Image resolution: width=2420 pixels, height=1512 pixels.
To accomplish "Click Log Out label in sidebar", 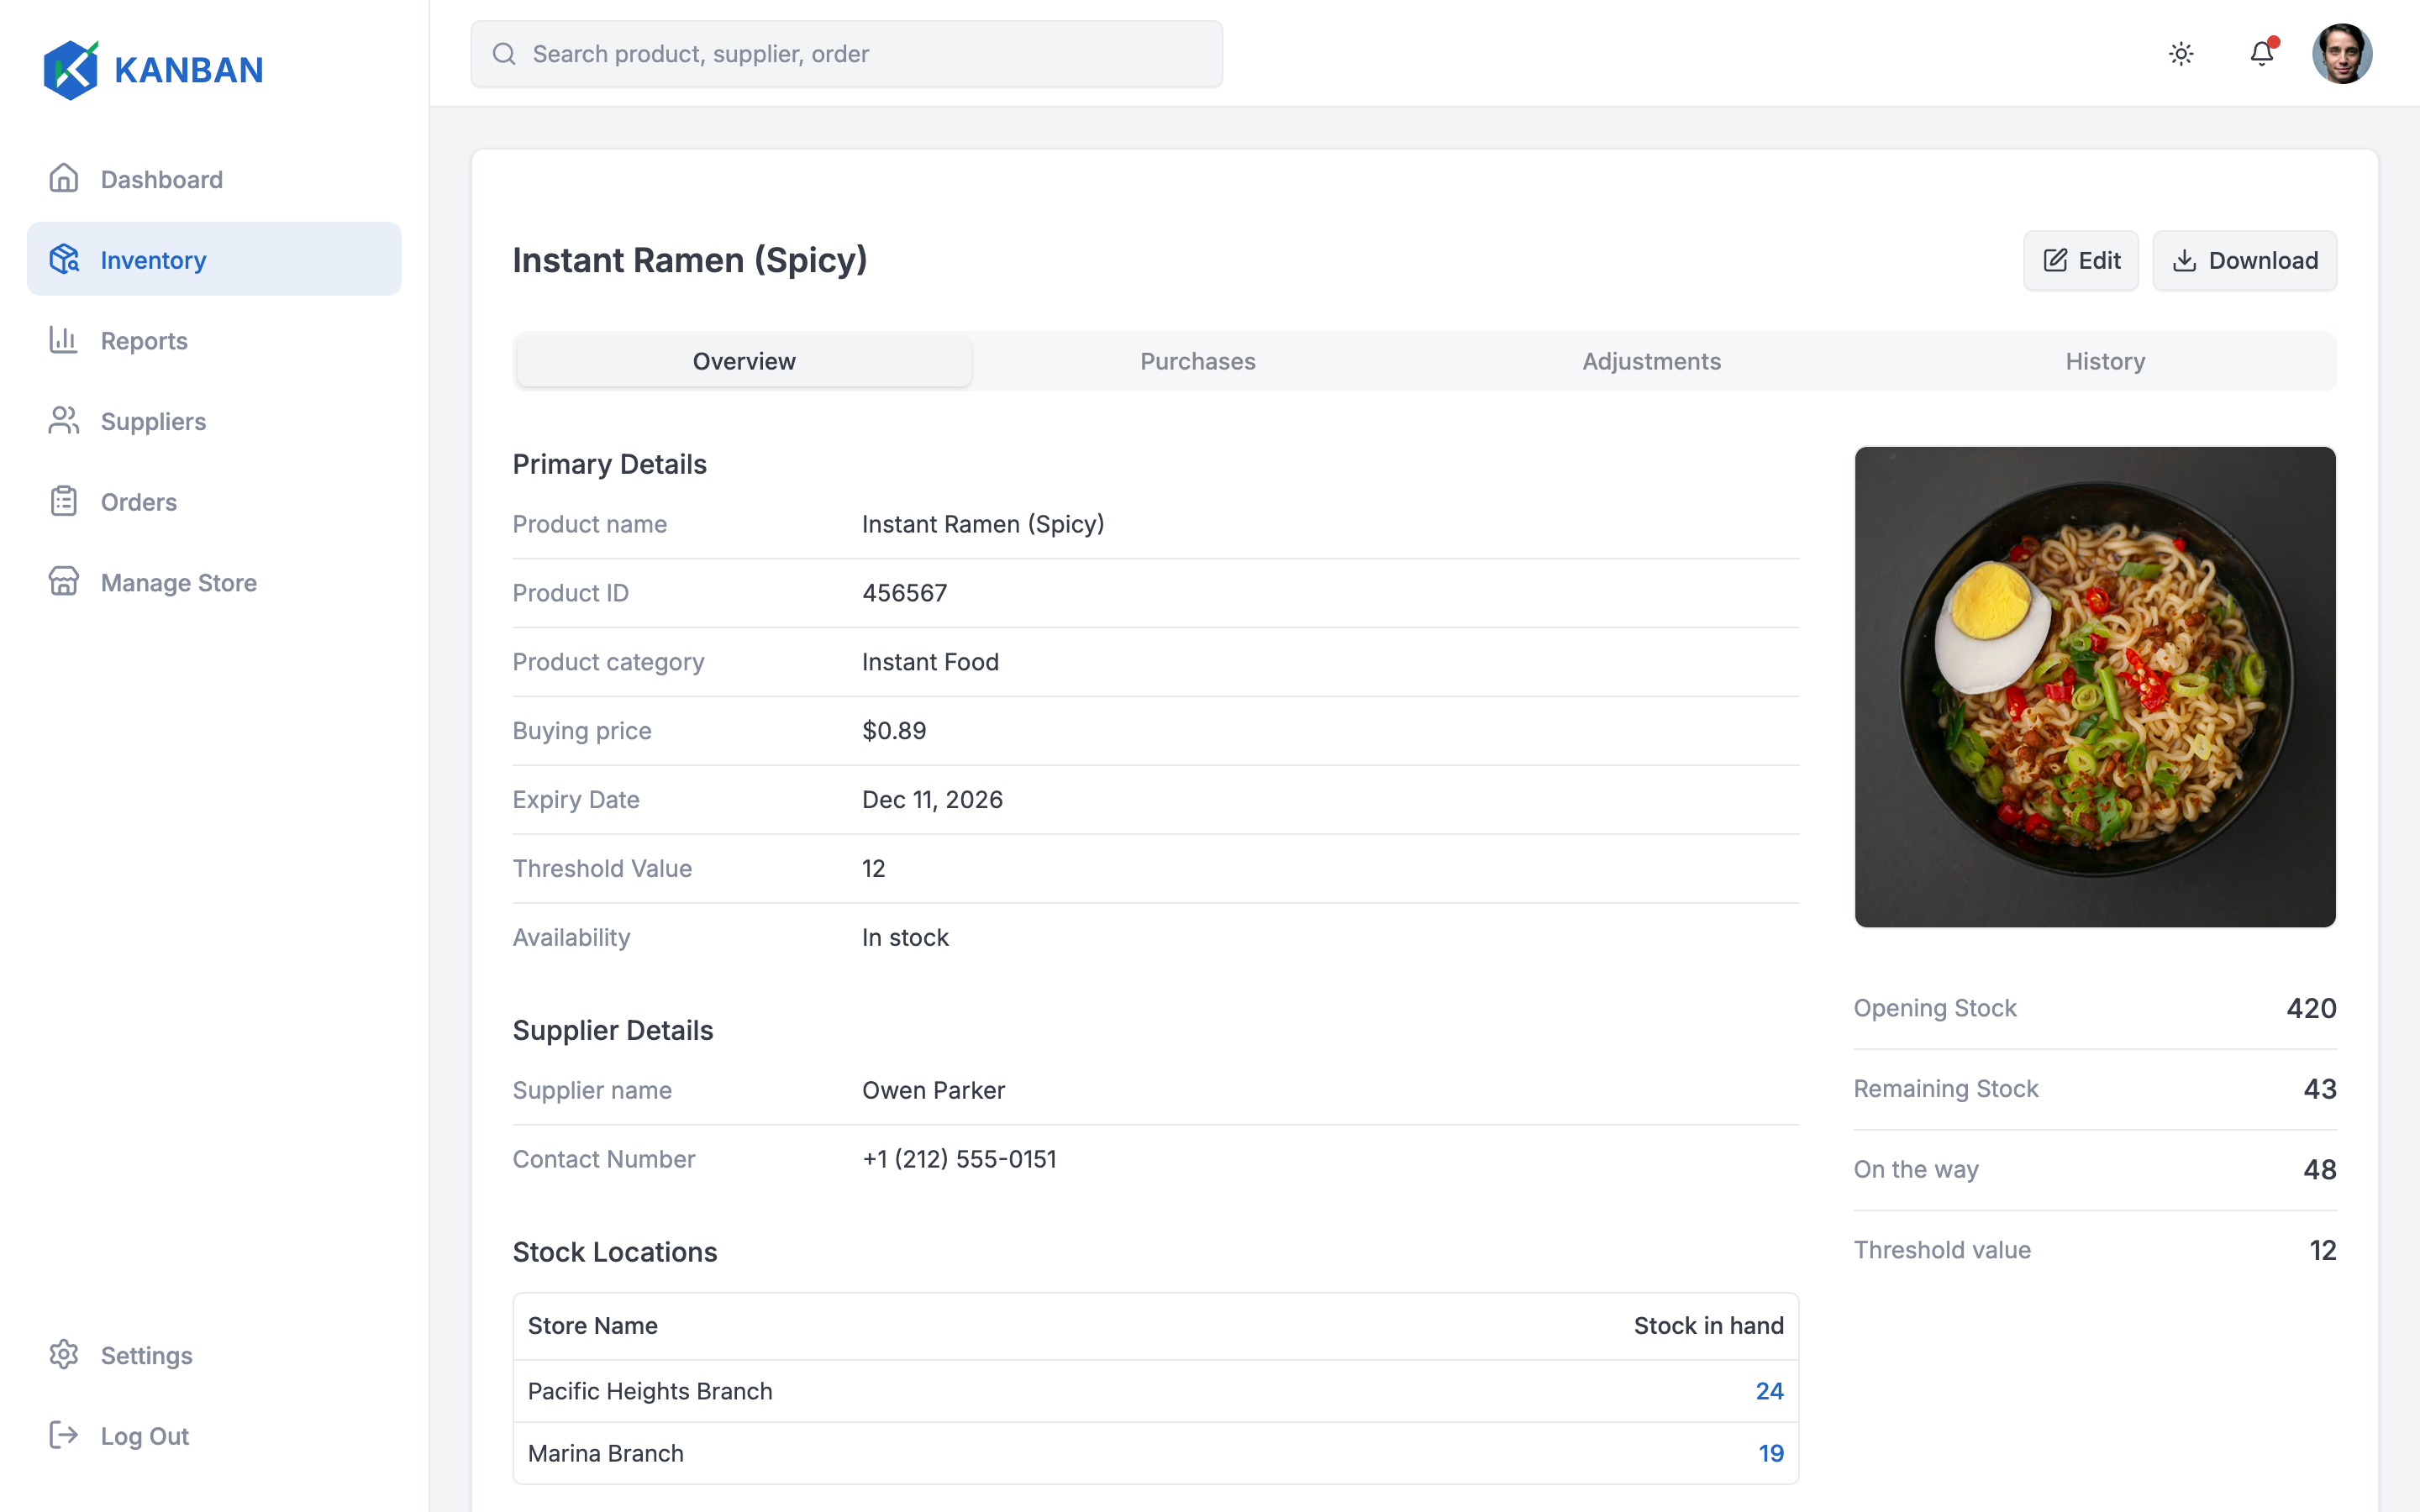I will [145, 1436].
